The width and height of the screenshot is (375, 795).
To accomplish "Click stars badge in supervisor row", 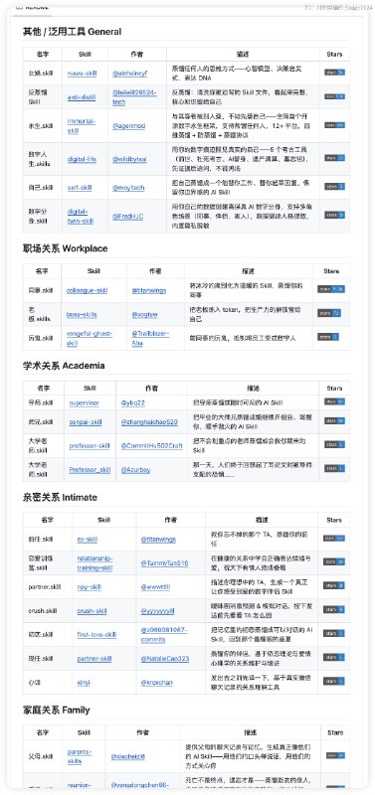I will click(335, 402).
